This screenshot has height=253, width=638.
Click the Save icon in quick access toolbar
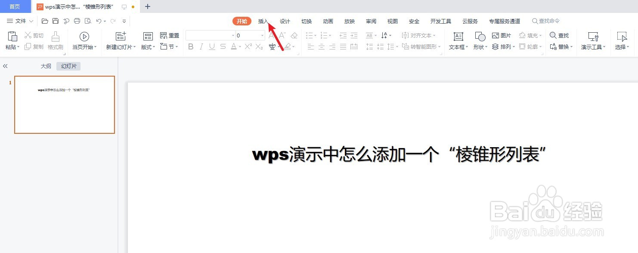coord(56,21)
